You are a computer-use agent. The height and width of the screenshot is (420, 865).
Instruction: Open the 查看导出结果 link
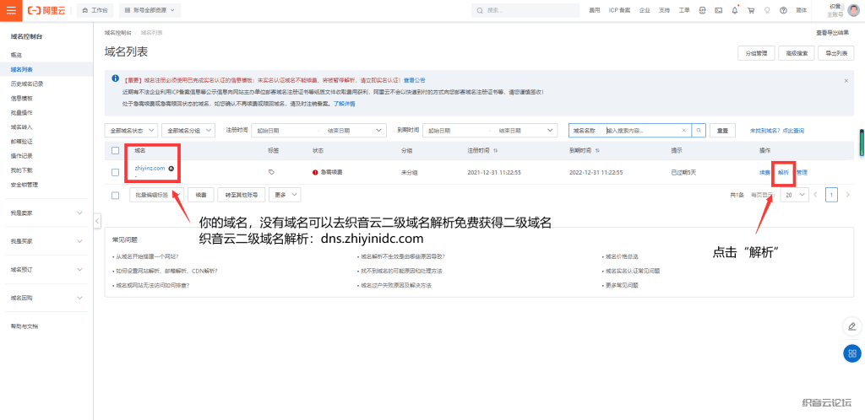832,33
